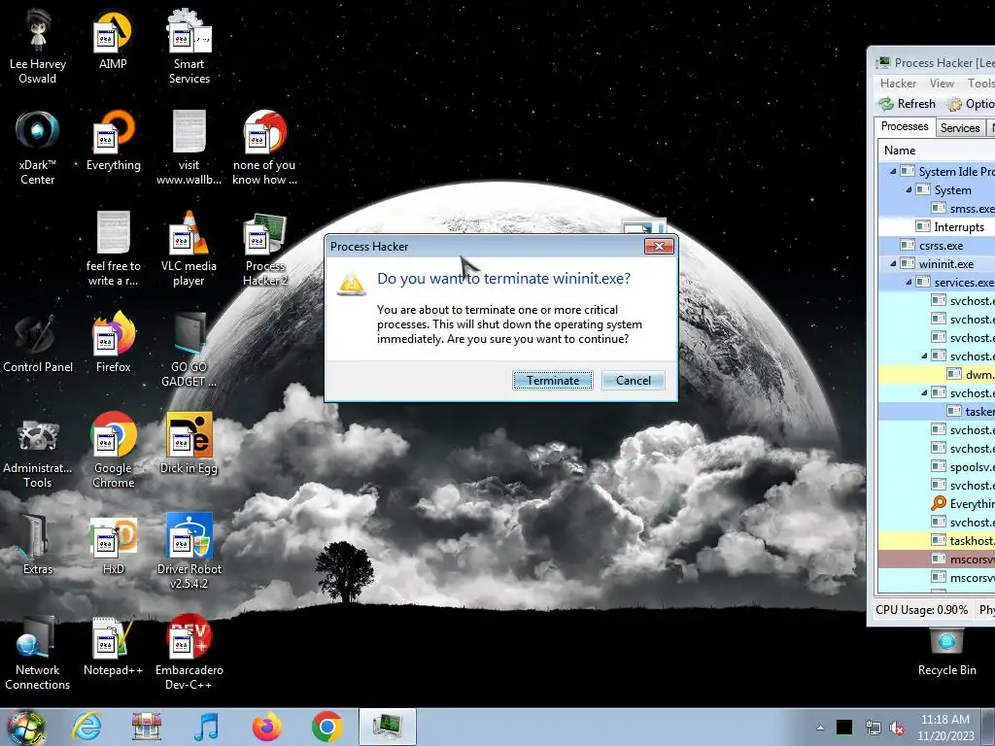Collapse the System Idle Process tree node

click(893, 171)
